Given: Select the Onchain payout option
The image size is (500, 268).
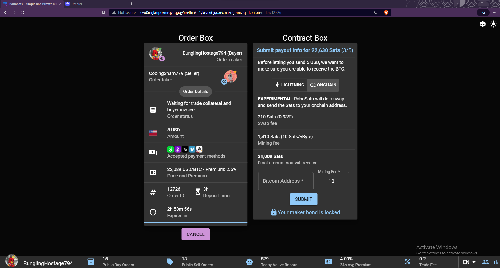Looking at the screenshot, I should pos(323,85).
